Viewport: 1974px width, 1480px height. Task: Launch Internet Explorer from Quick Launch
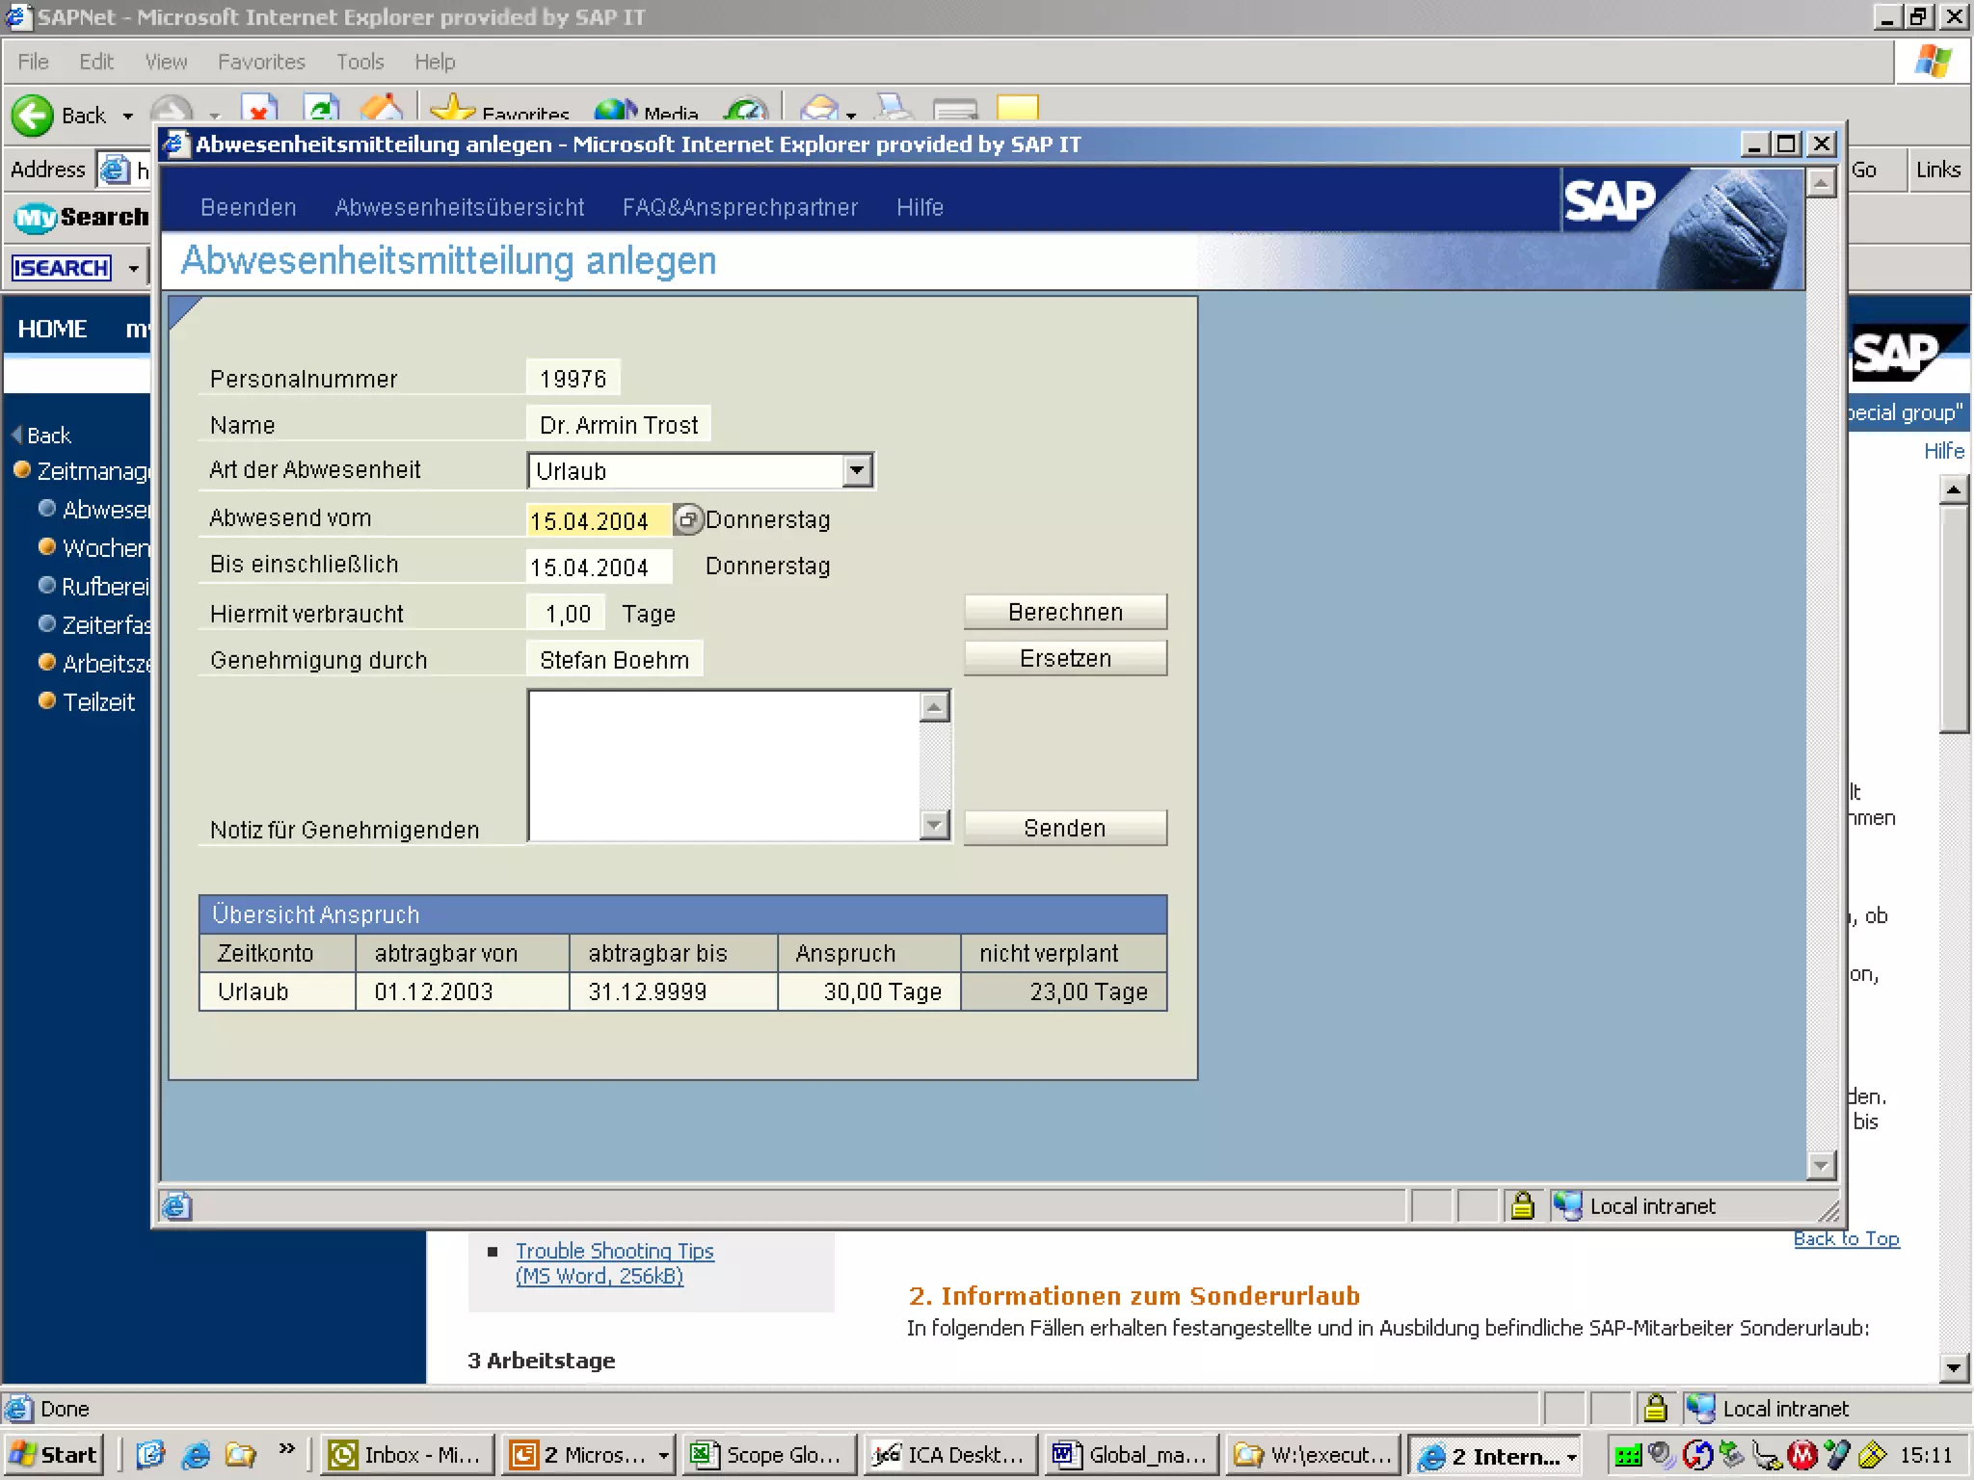point(196,1454)
